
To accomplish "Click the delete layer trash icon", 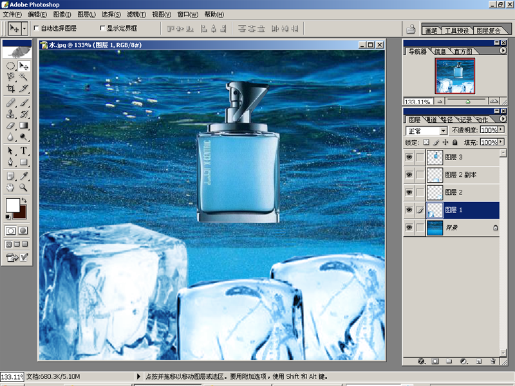I will coord(493,362).
